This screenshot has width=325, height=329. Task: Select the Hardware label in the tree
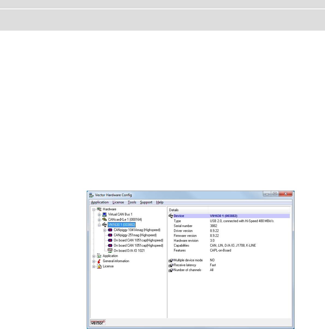click(109, 209)
